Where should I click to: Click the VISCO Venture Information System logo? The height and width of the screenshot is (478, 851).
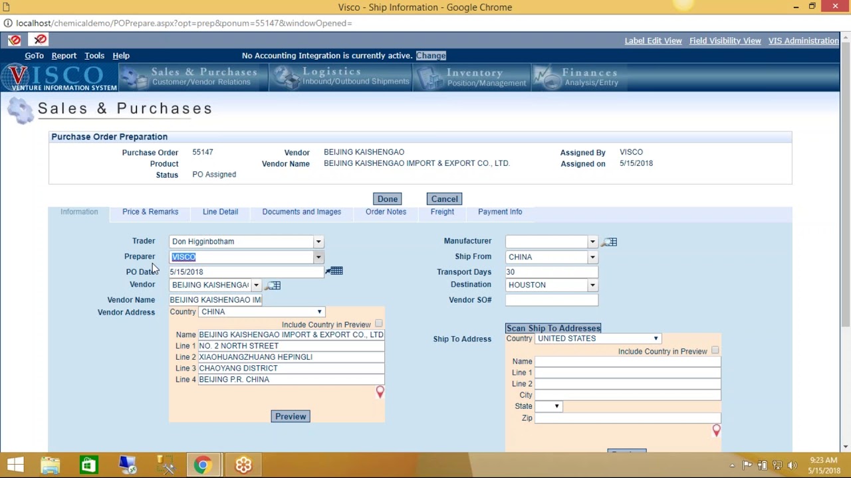point(59,77)
